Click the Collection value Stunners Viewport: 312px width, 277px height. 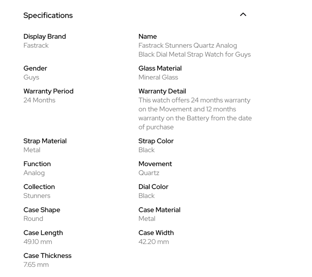37,196
